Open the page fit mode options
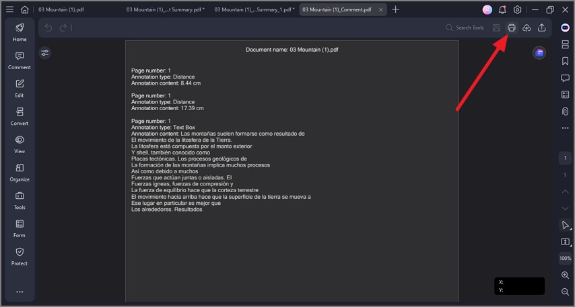 point(565,242)
